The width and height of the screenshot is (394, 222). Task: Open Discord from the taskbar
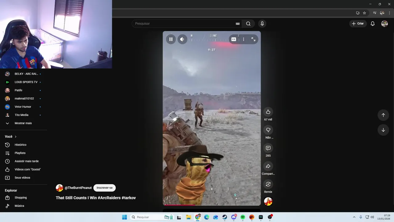pos(234,217)
